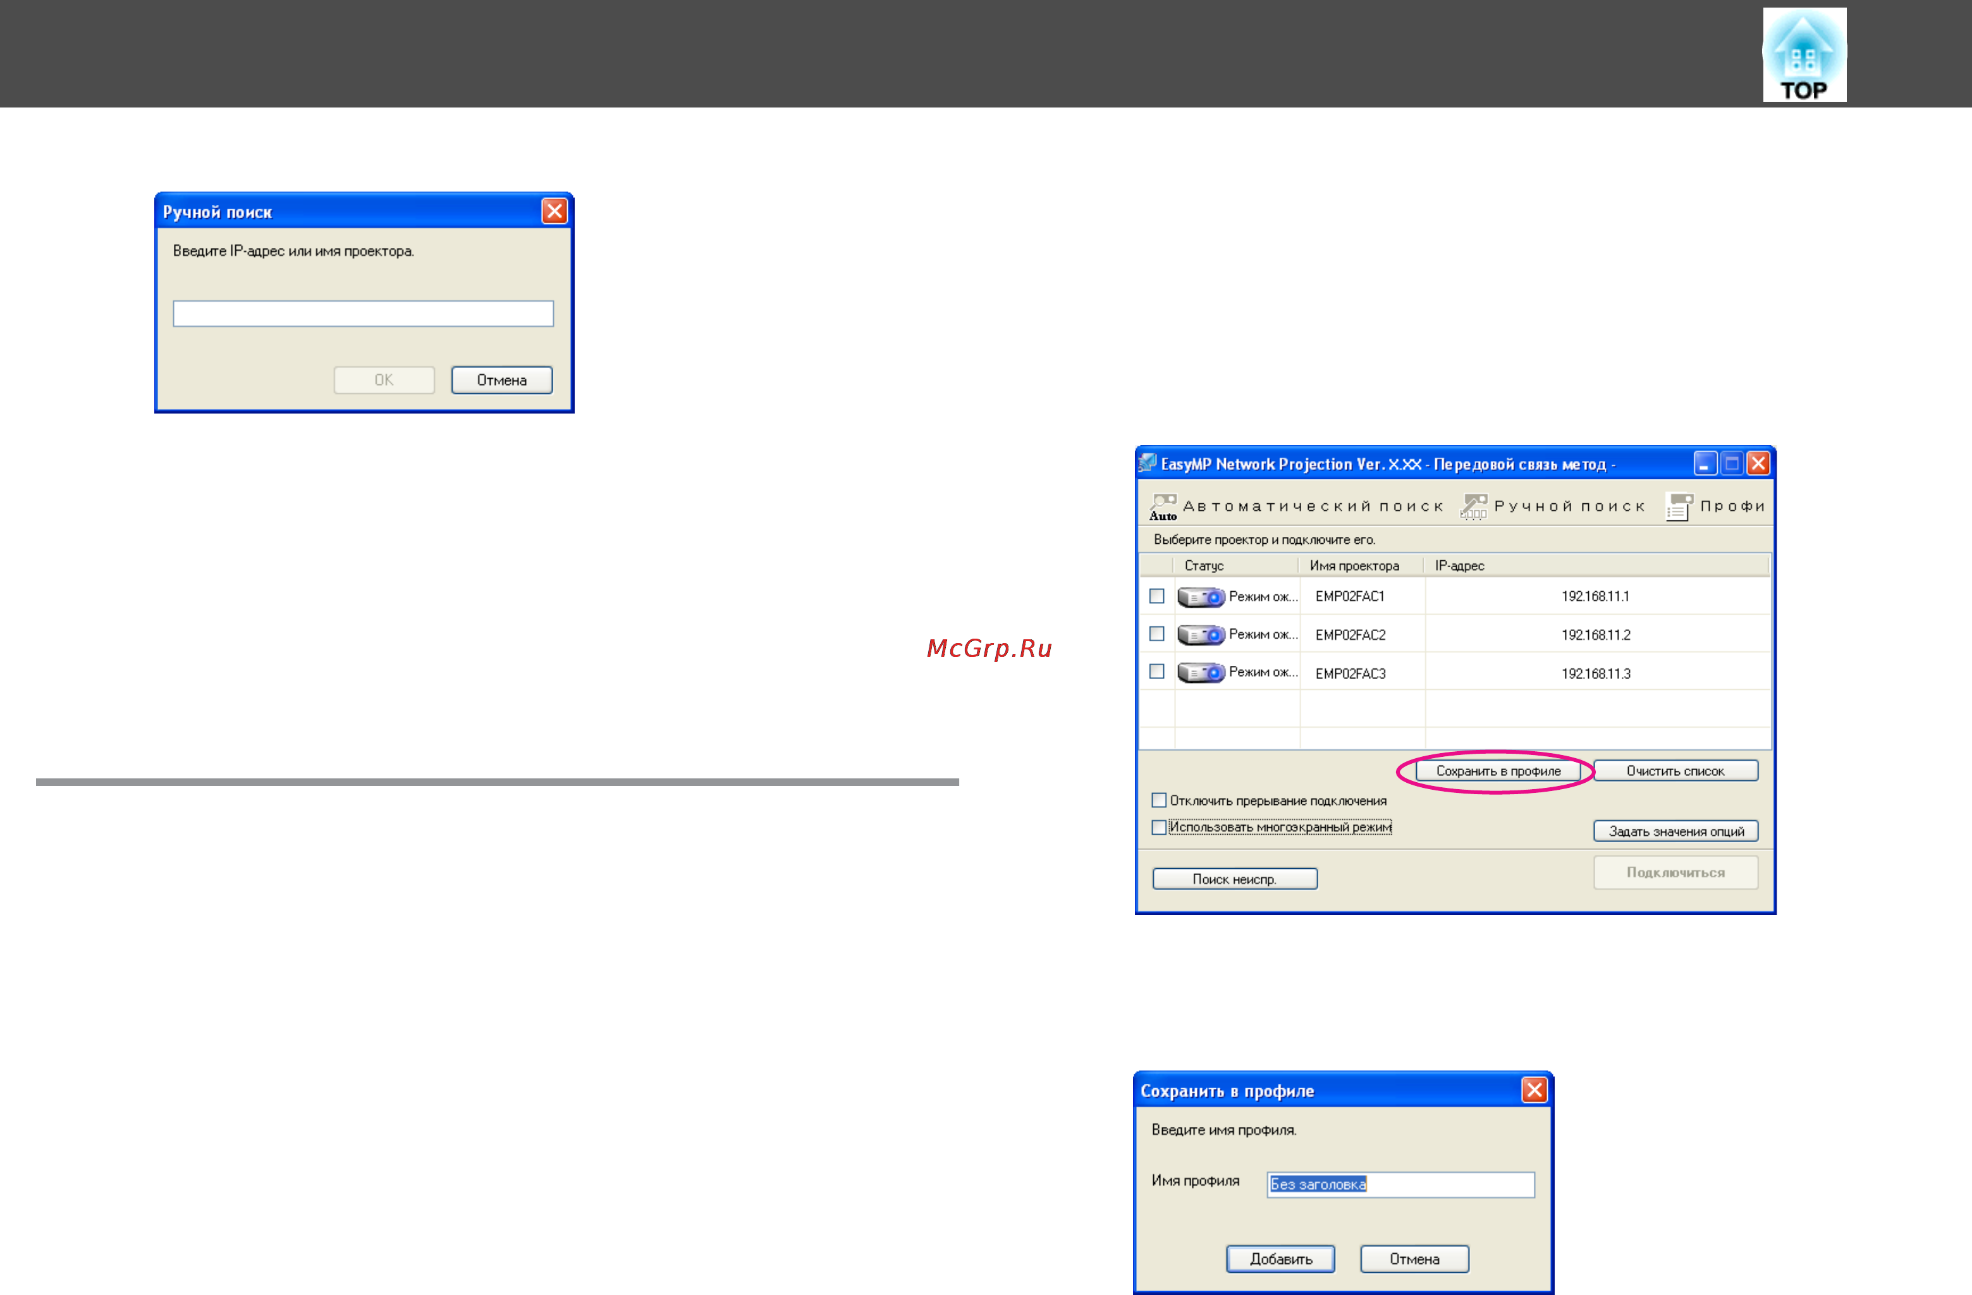Tick the checkbox for projector EMP02FAC1
The height and width of the screenshot is (1295, 1972).
(1156, 596)
